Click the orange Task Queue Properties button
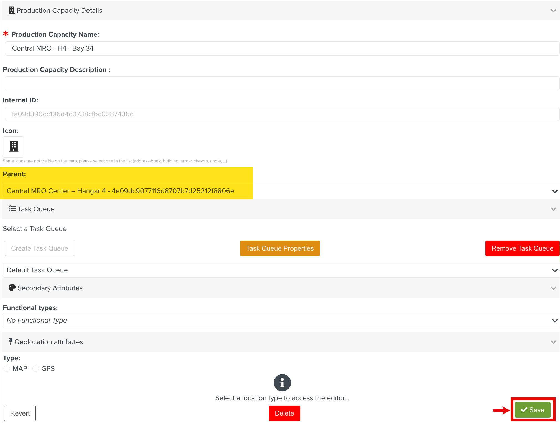 click(x=280, y=248)
